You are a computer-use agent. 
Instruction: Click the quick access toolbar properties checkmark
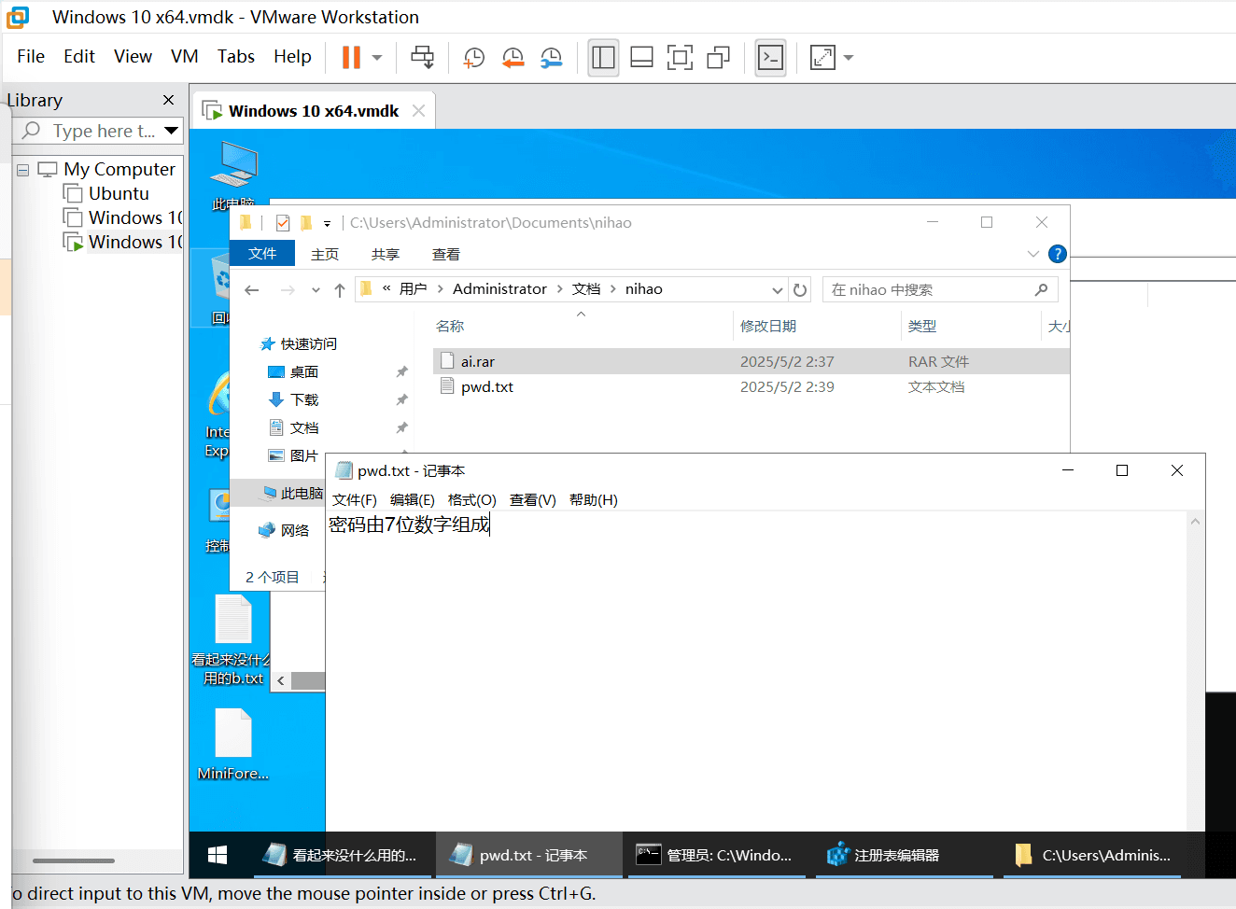click(283, 223)
